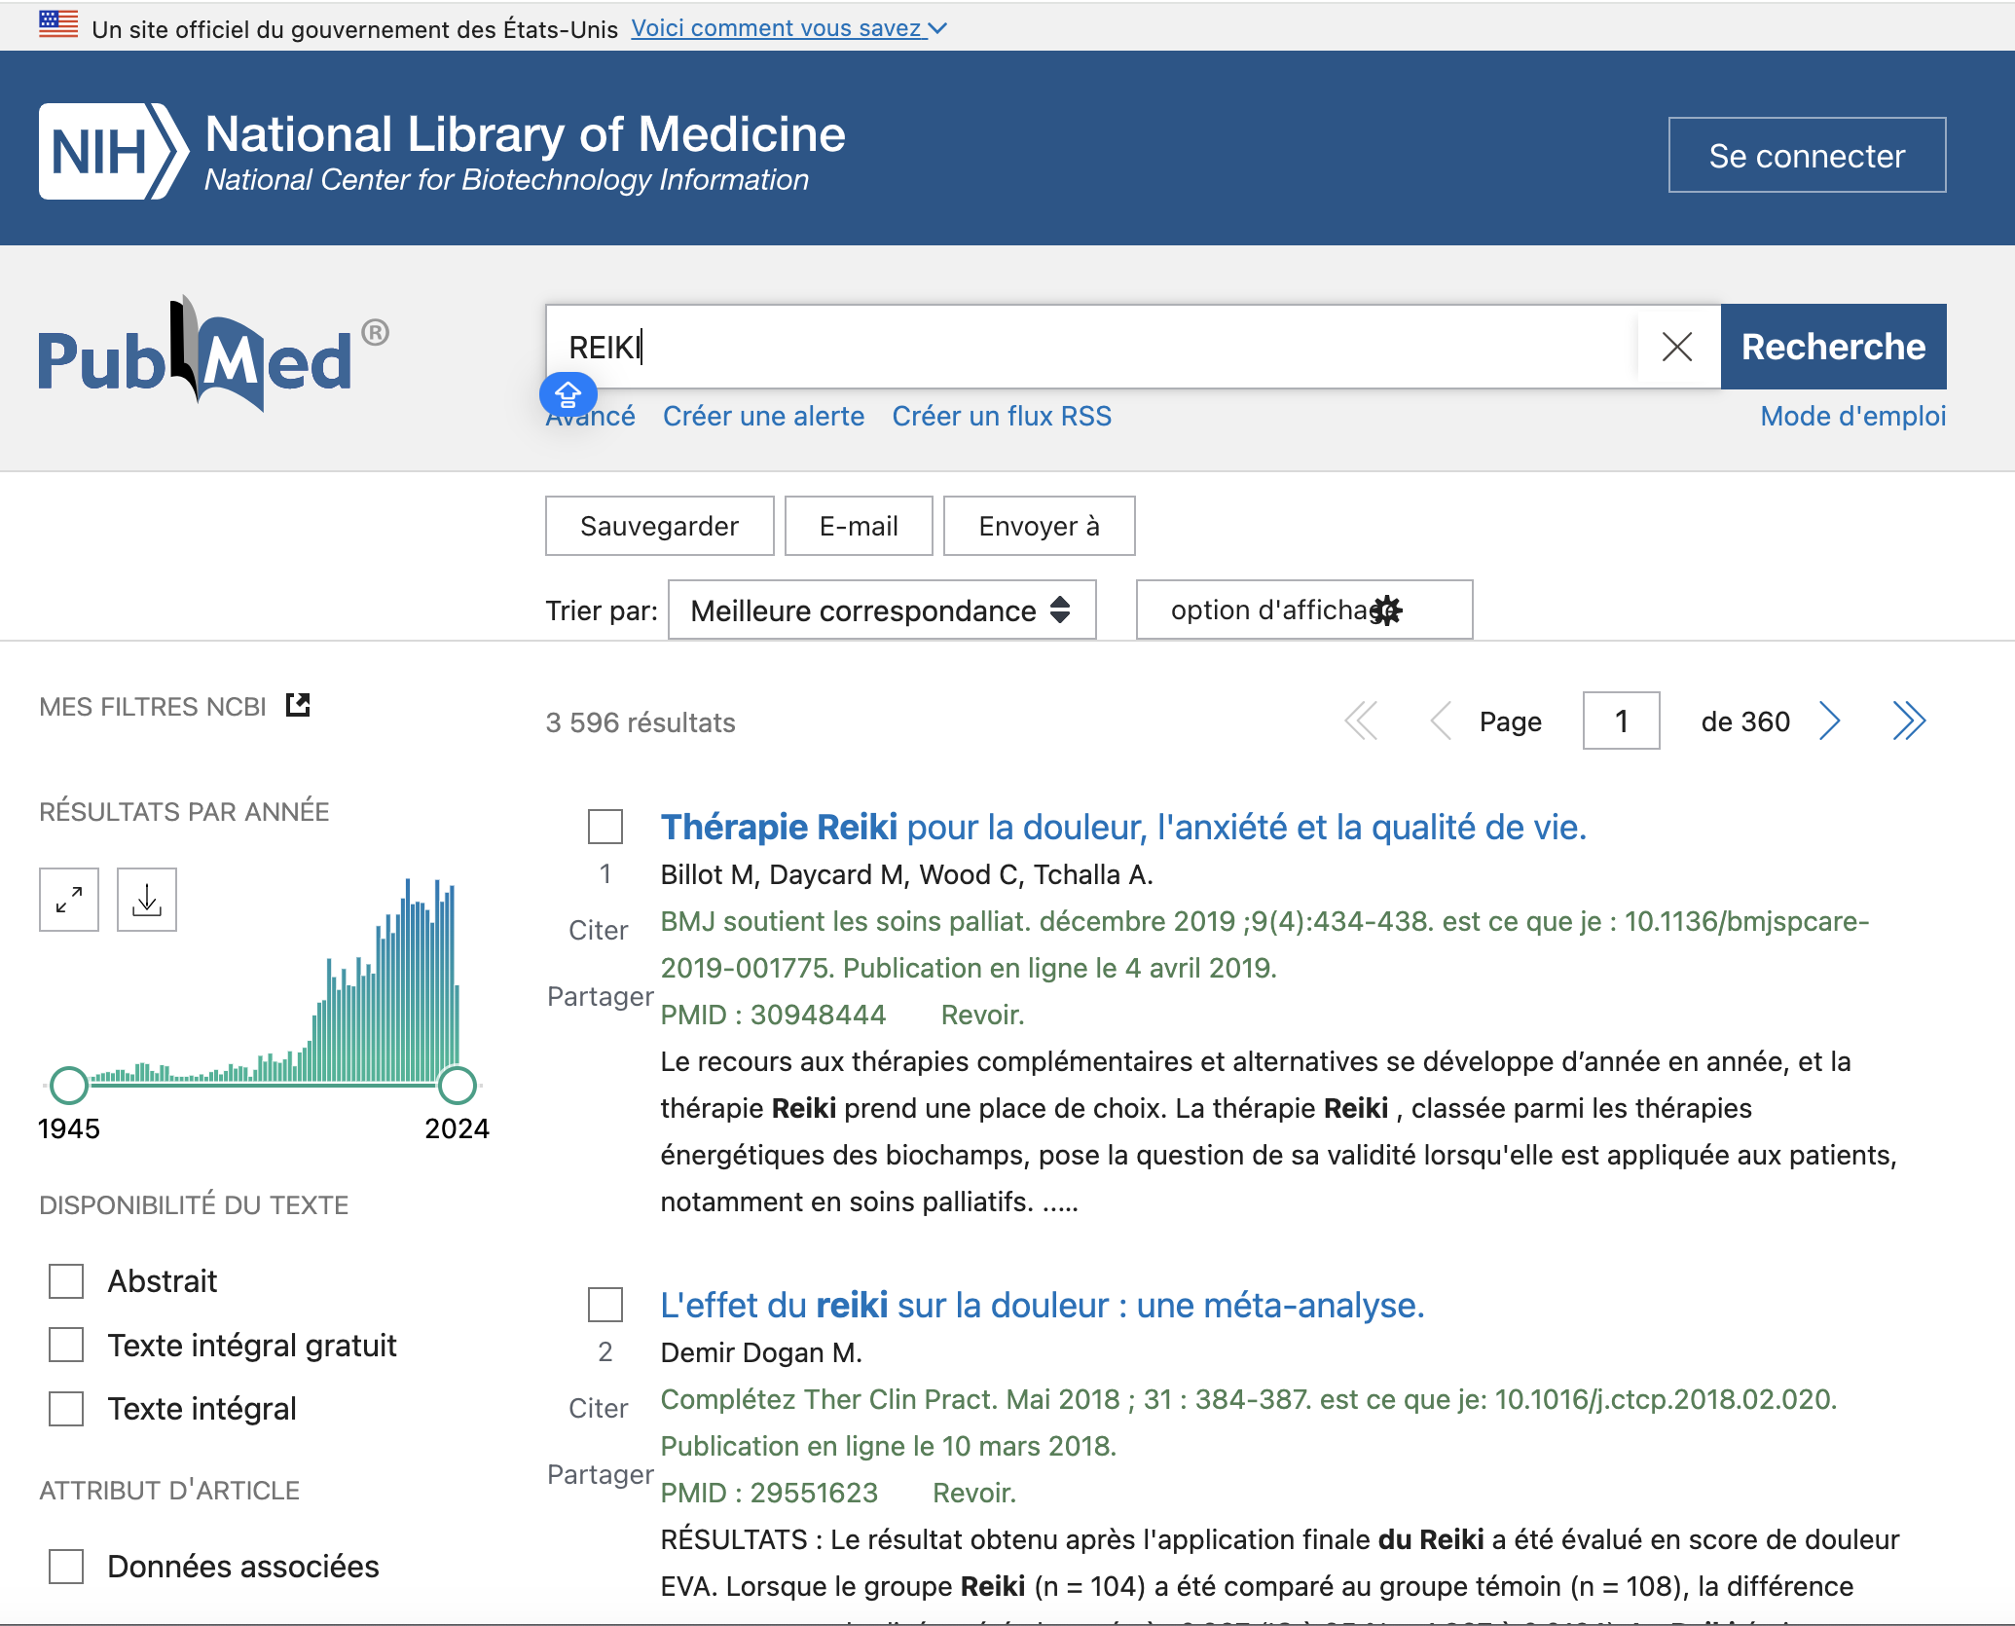Click Se connecter to sign in
Image resolution: width=2015 pixels, height=1626 pixels.
1807,156
